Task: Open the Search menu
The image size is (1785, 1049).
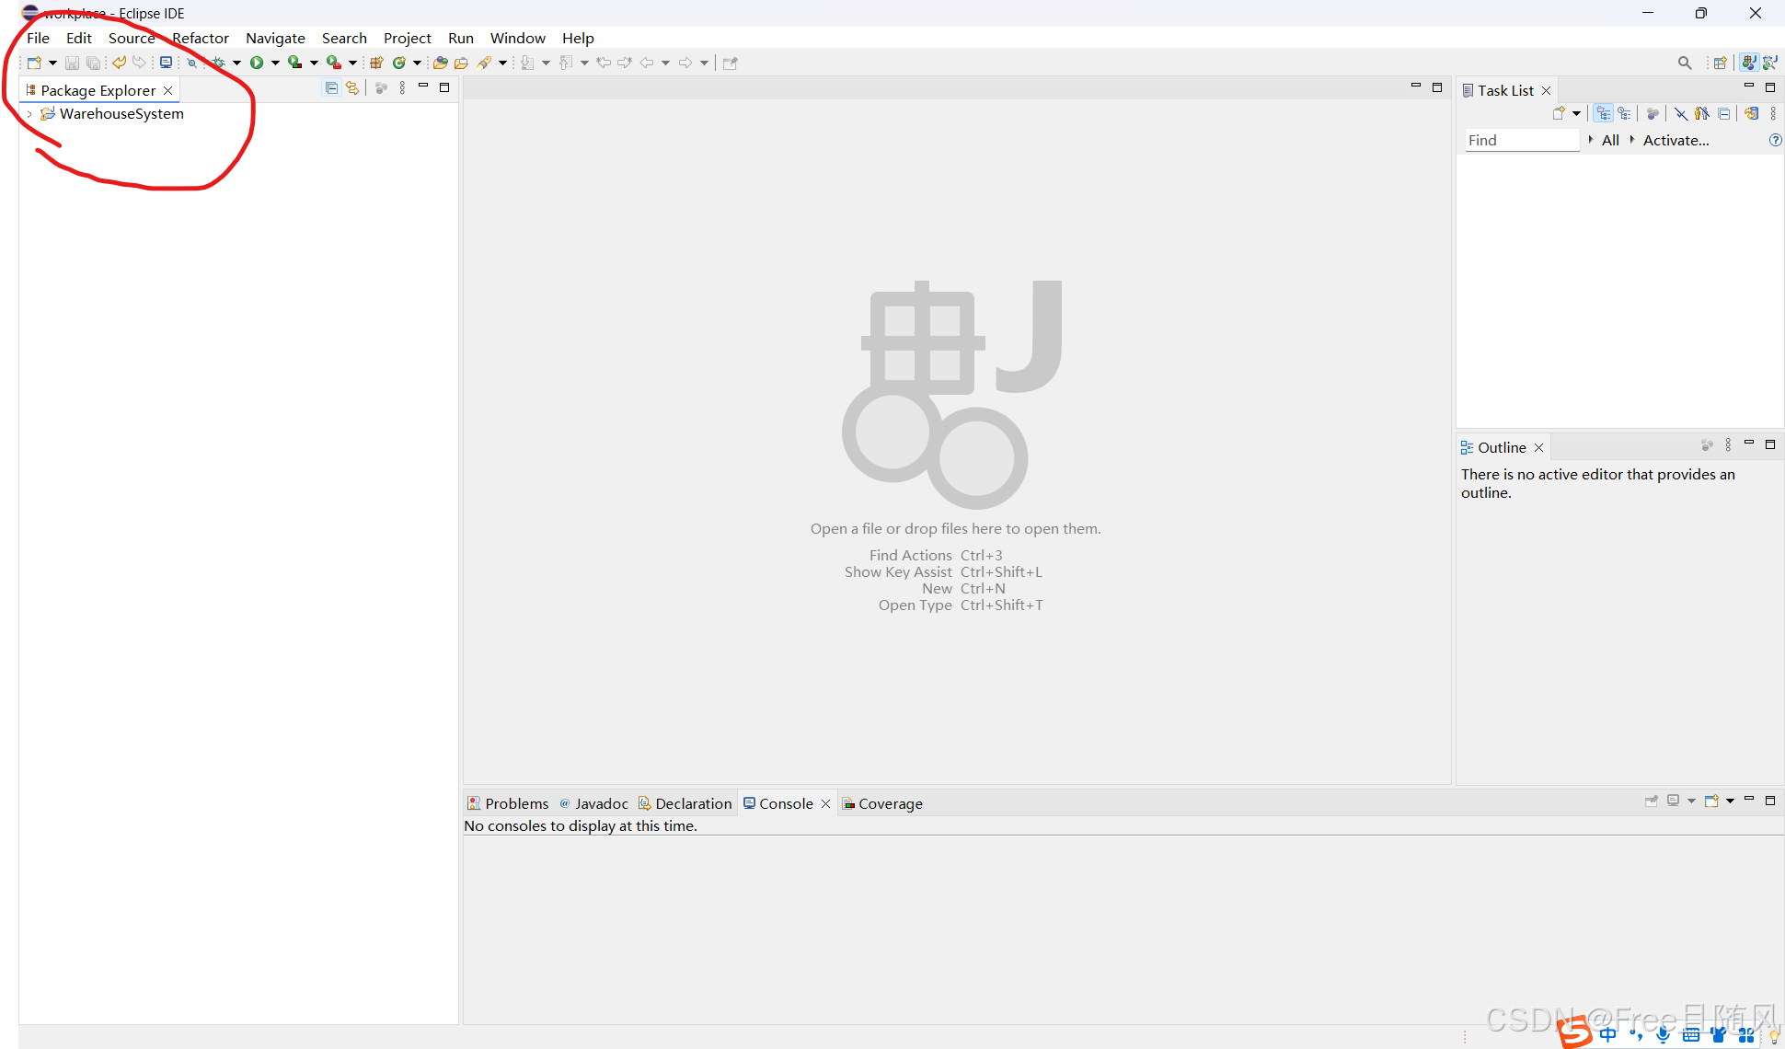Action: [x=345, y=38]
